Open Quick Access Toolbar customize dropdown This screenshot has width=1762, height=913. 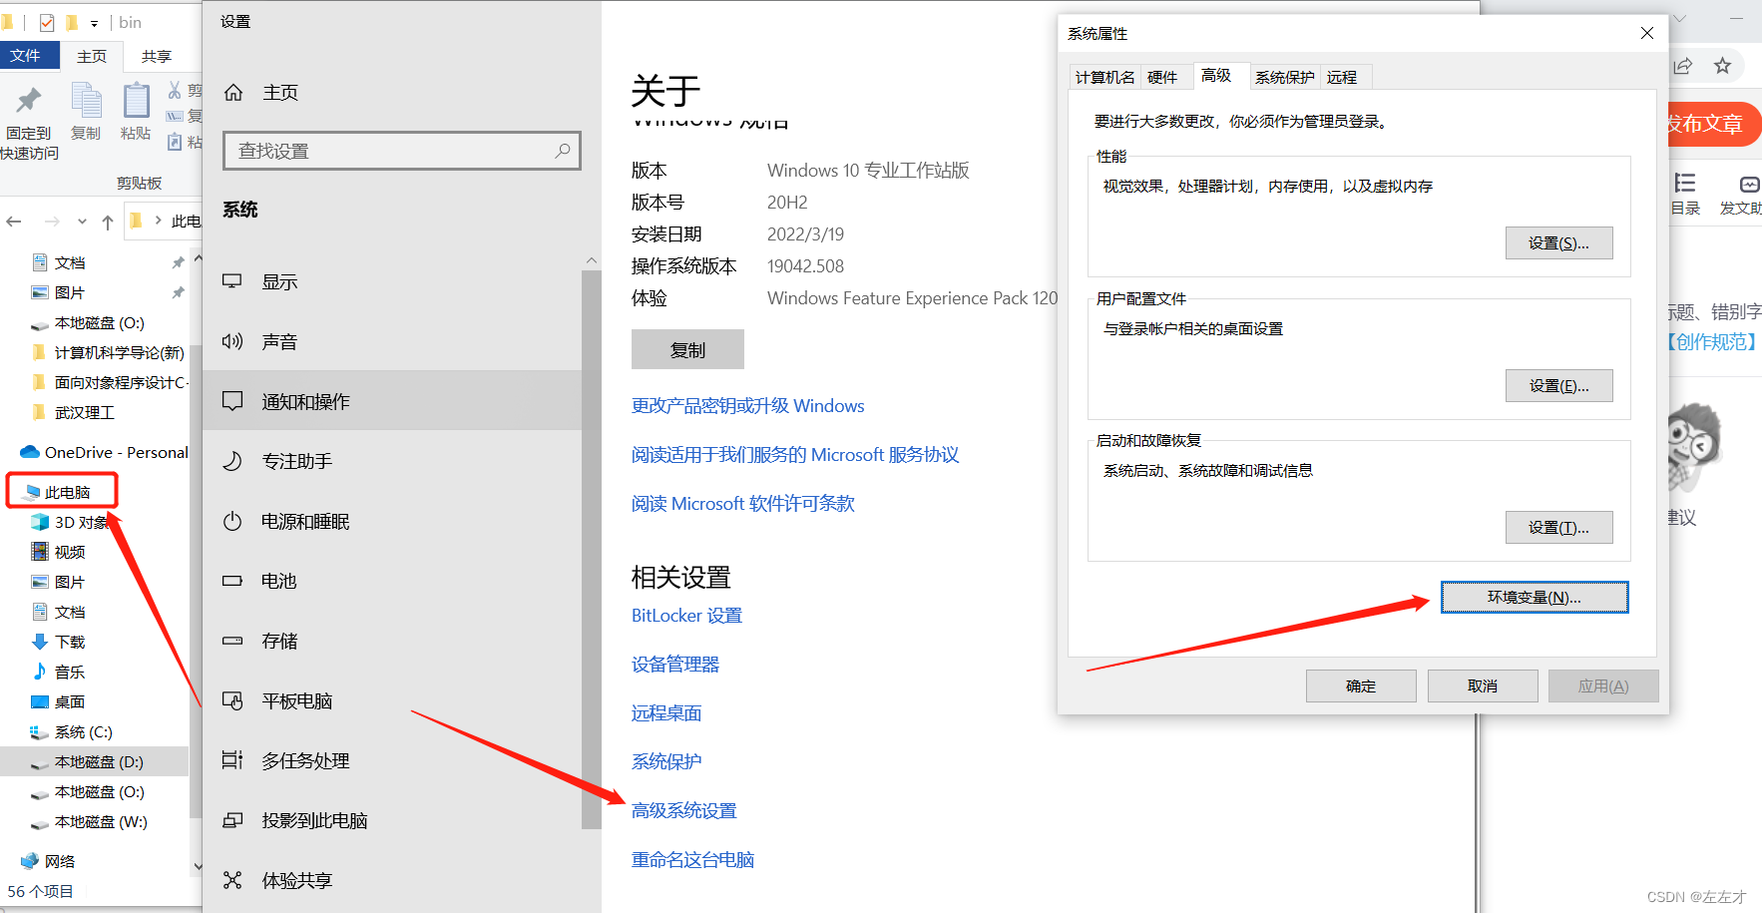point(94,22)
